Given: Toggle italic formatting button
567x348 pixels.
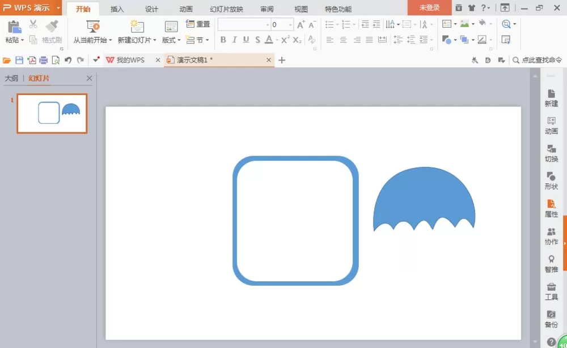Looking at the screenshot, I should coord(234,40).
